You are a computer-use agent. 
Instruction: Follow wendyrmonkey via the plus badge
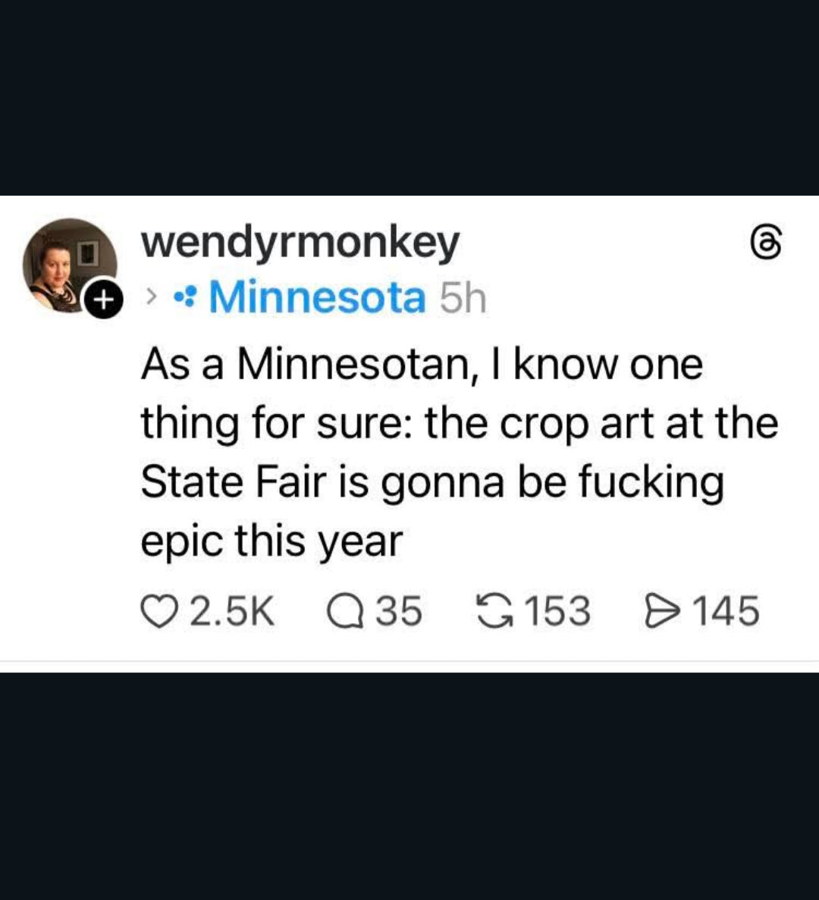[102, 300]
